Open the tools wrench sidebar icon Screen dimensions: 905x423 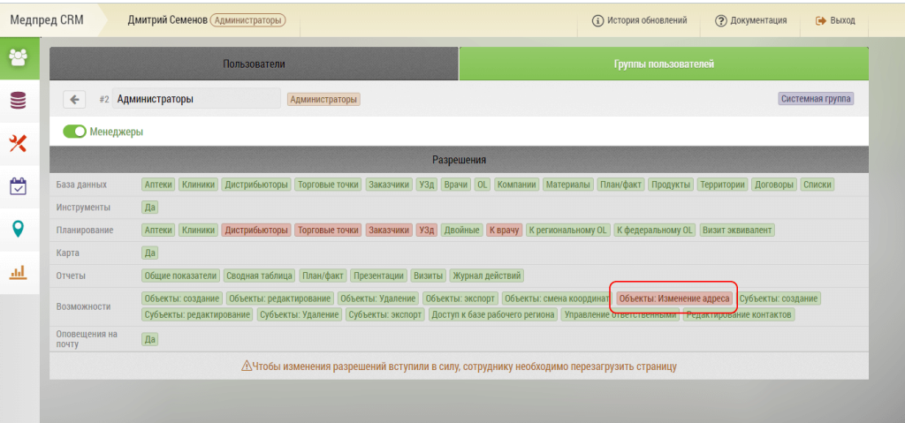pyautogui.click(x=18, y=143)
